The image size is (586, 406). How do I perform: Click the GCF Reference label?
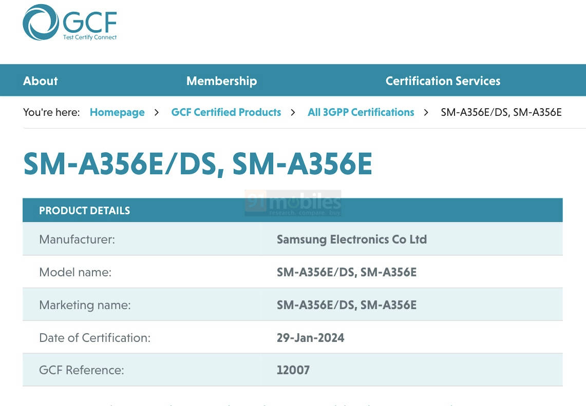tap(82, 370)
